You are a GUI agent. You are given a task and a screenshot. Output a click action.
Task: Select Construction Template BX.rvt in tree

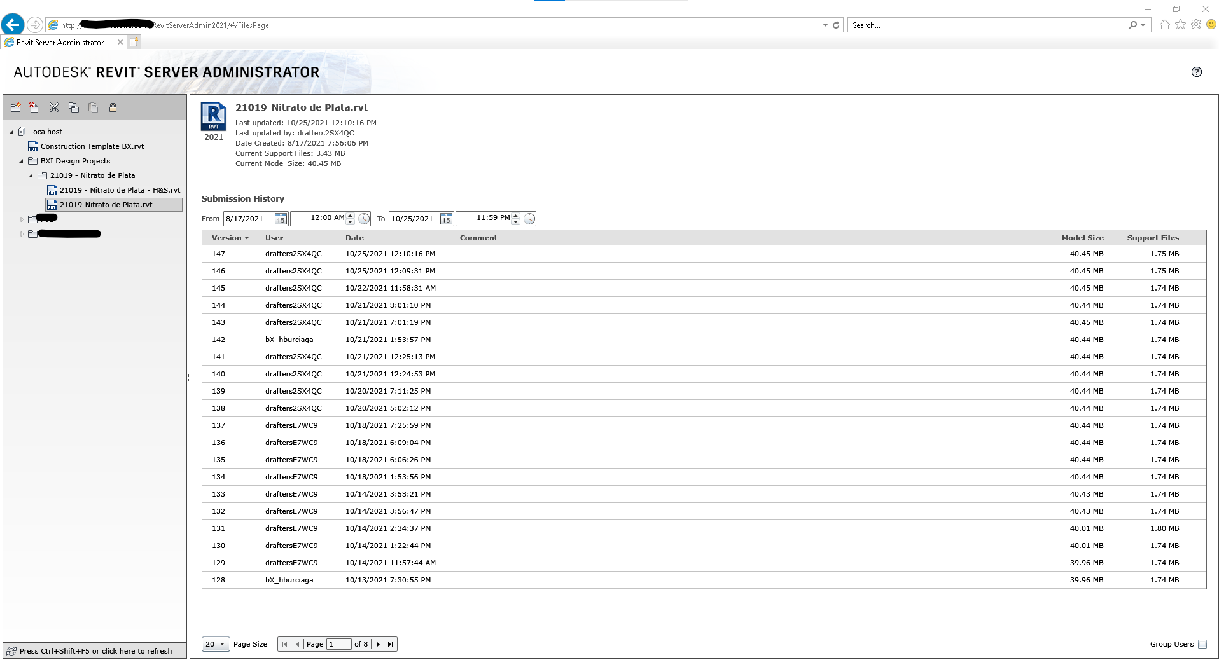pos(92,146)
